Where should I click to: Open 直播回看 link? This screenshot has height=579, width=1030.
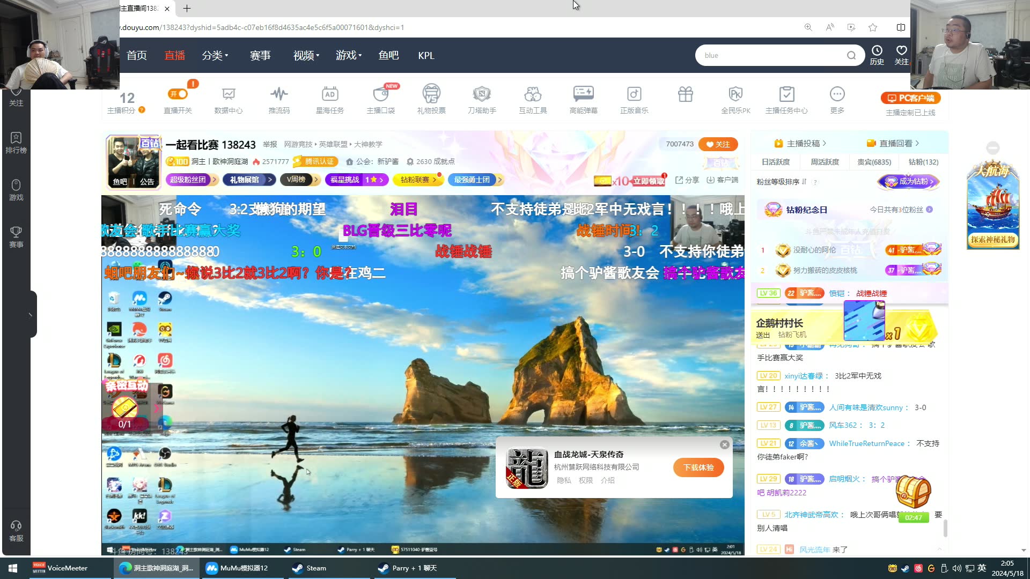(893, 143)
